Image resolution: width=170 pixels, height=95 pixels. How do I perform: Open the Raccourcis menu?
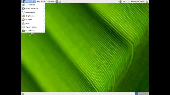pos(41,1)
